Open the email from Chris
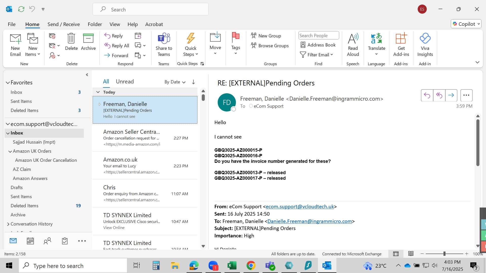The width and height of the screenshot is (486, 273). pyautogui.click(x=145, y=193)
